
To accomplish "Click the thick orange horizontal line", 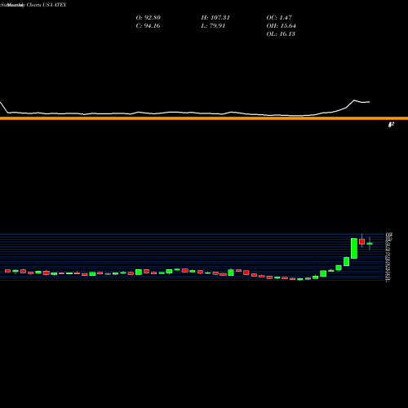I will [204, 118].
